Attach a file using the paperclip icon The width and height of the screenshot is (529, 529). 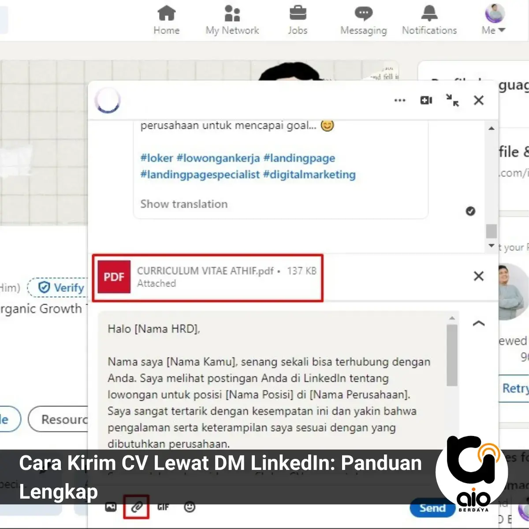click(136, 507)
